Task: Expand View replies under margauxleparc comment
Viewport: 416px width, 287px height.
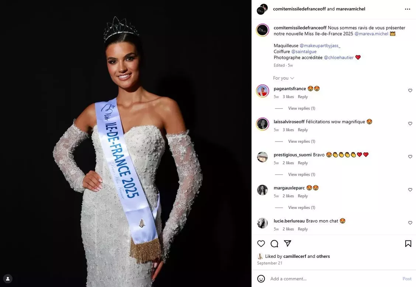Action: pyautogui.click(x=302, y=208)
